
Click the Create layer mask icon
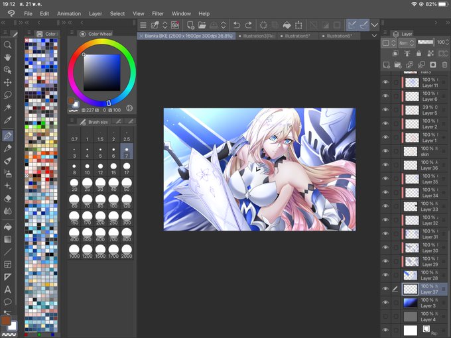pyautogui.click(x=433, y=65)
